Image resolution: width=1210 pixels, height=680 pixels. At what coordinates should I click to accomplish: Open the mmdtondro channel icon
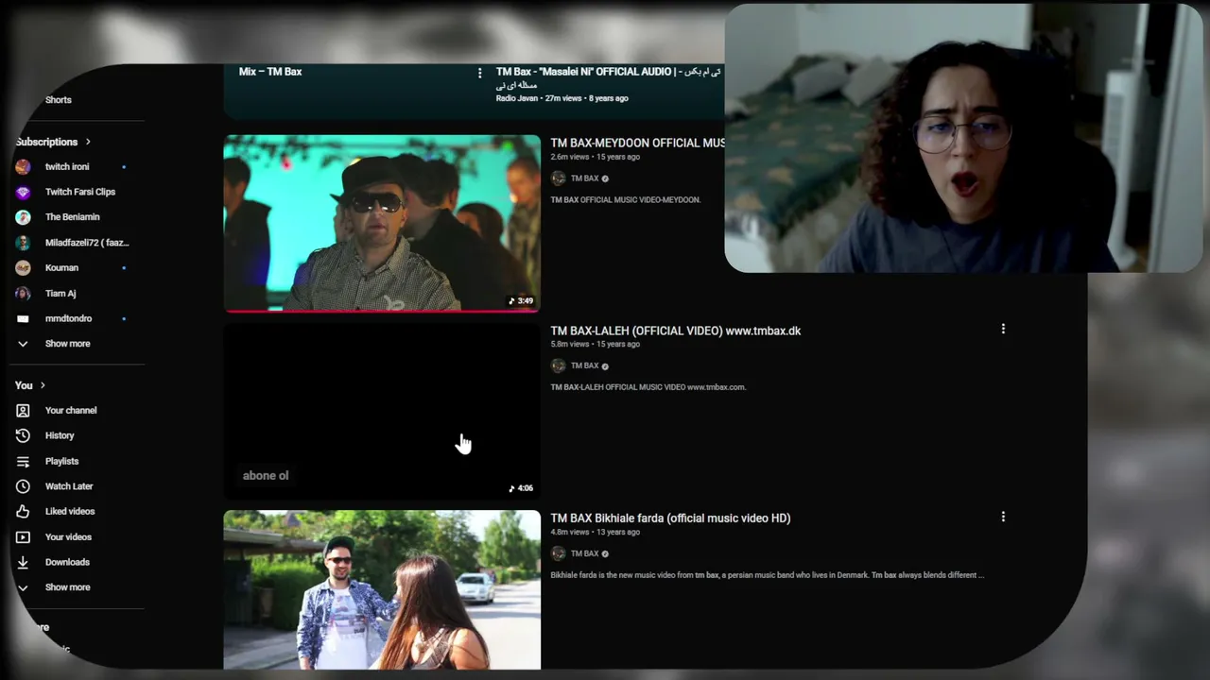24,319
